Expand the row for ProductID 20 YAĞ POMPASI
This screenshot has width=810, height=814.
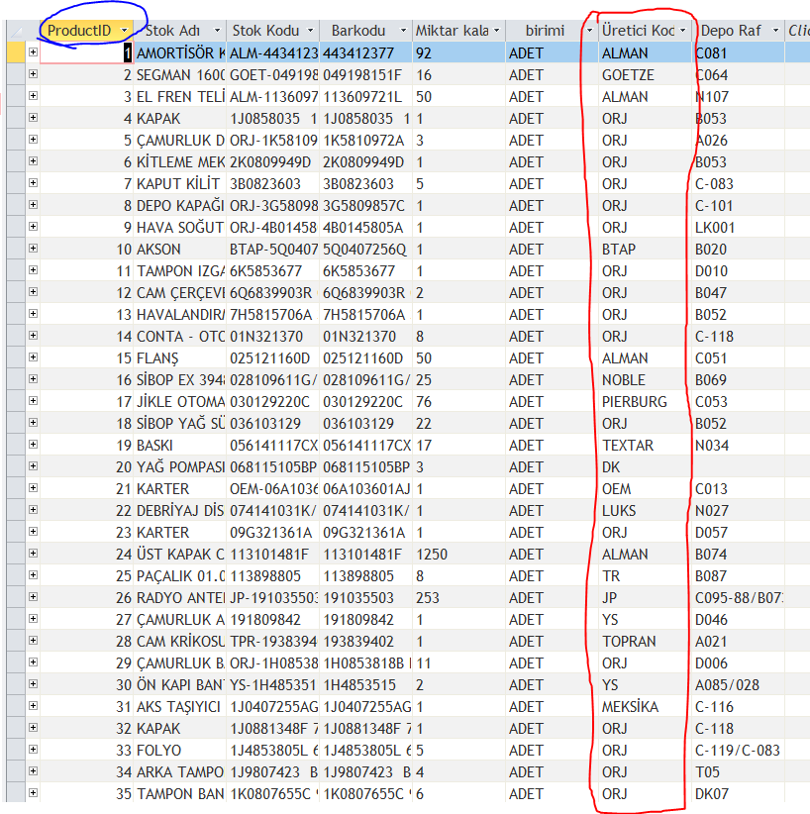pyautogui.click(x=34, y=466)
